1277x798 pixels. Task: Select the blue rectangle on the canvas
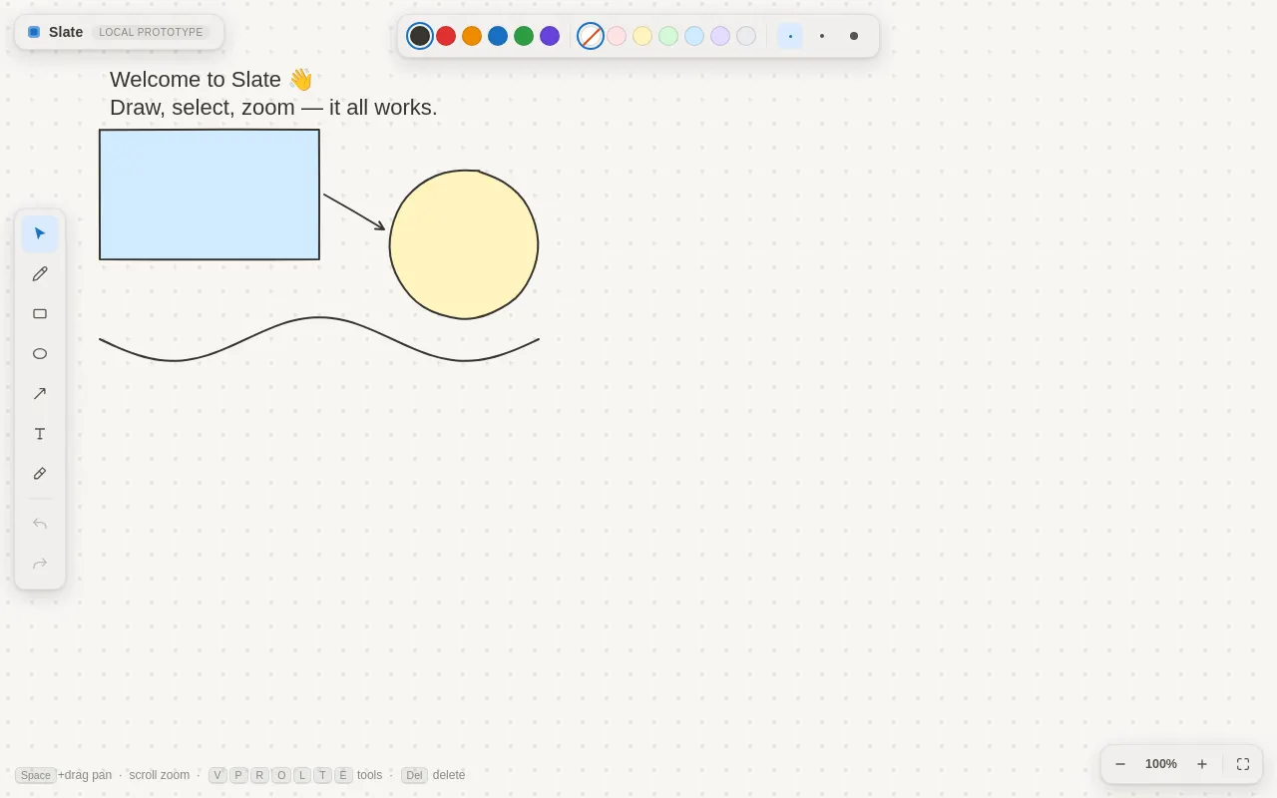coord(210,195)
